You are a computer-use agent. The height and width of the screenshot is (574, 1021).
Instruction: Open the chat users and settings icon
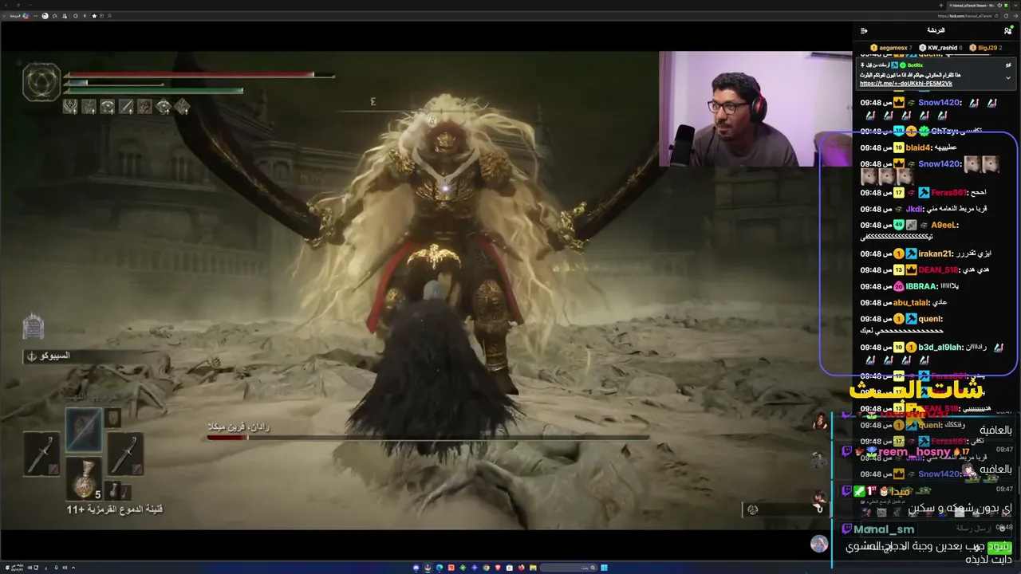click(x=1008, y=30)
